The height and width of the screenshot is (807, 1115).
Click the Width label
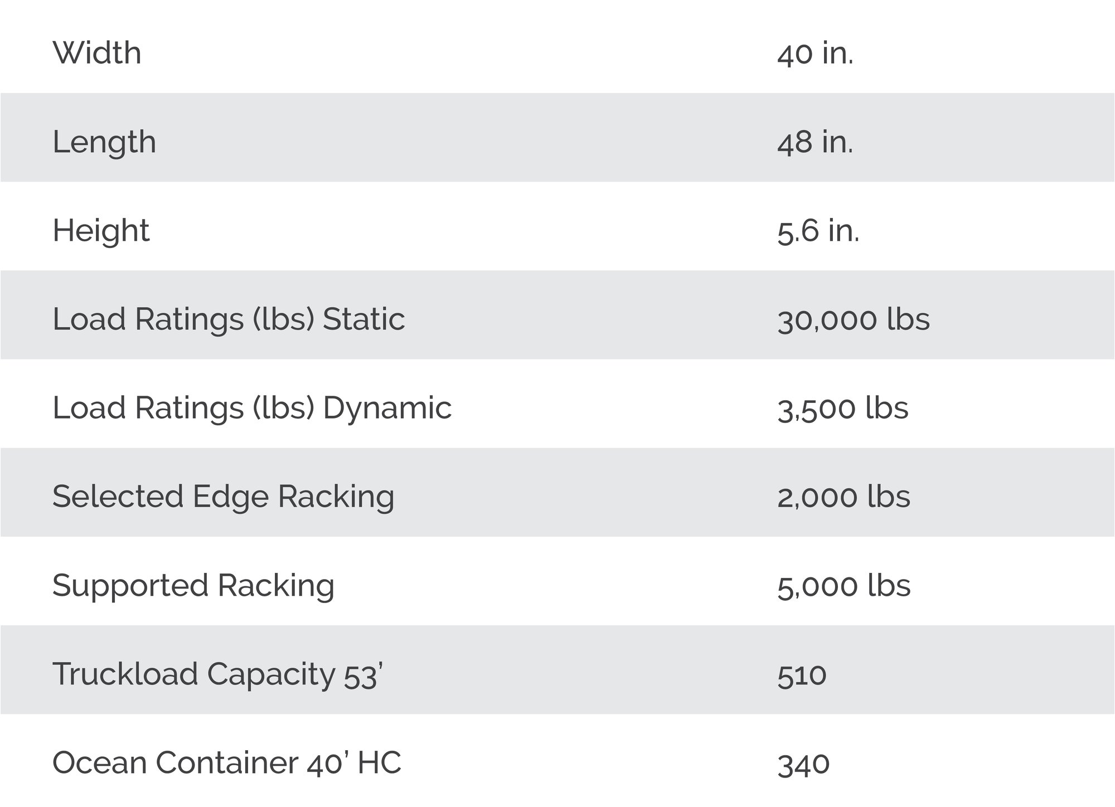(97, 53)
